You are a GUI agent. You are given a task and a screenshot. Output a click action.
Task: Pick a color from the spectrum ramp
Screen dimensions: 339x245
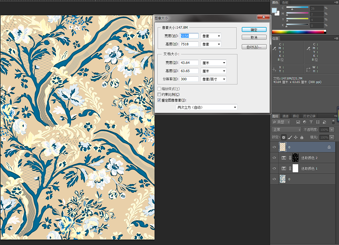click(x=299, y=32)
